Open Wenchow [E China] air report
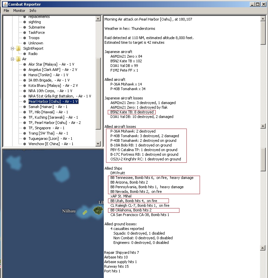 (x=51, y=144)
